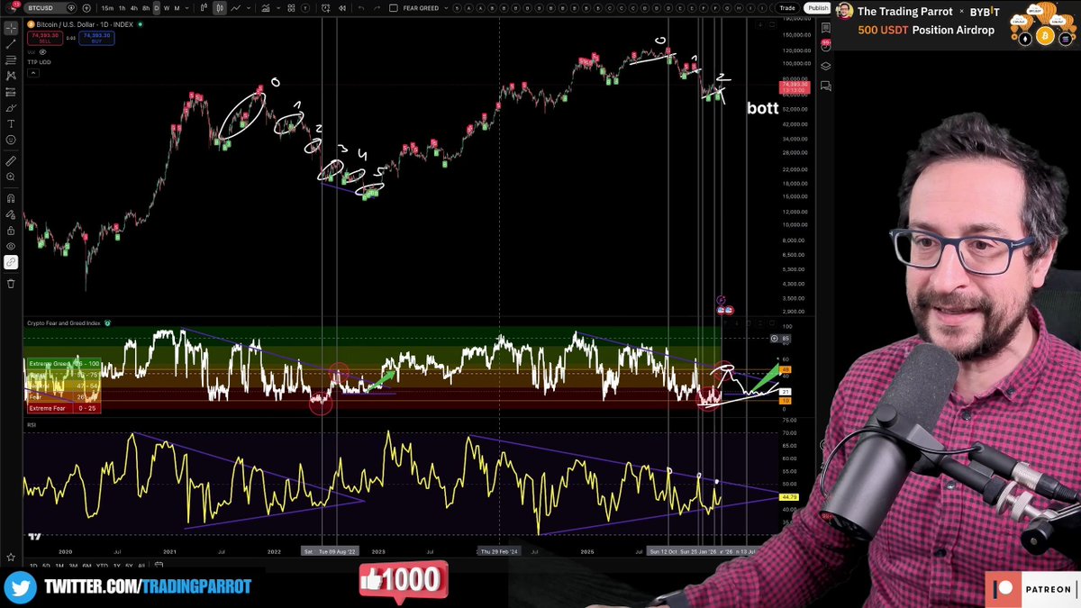
Task: Switch to the 4h timeframe
Action: [x=134, y=8]
